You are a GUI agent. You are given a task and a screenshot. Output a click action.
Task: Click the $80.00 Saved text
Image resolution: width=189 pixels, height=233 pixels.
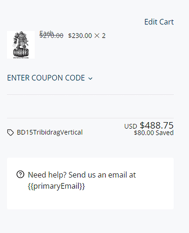[x=154, y=133]
